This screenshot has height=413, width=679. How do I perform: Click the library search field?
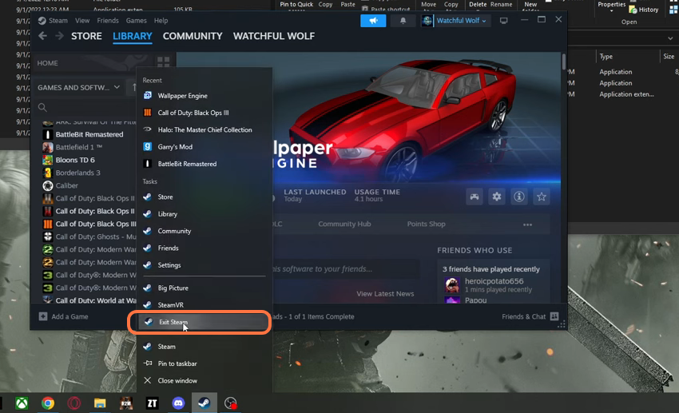tap(86, 107)
